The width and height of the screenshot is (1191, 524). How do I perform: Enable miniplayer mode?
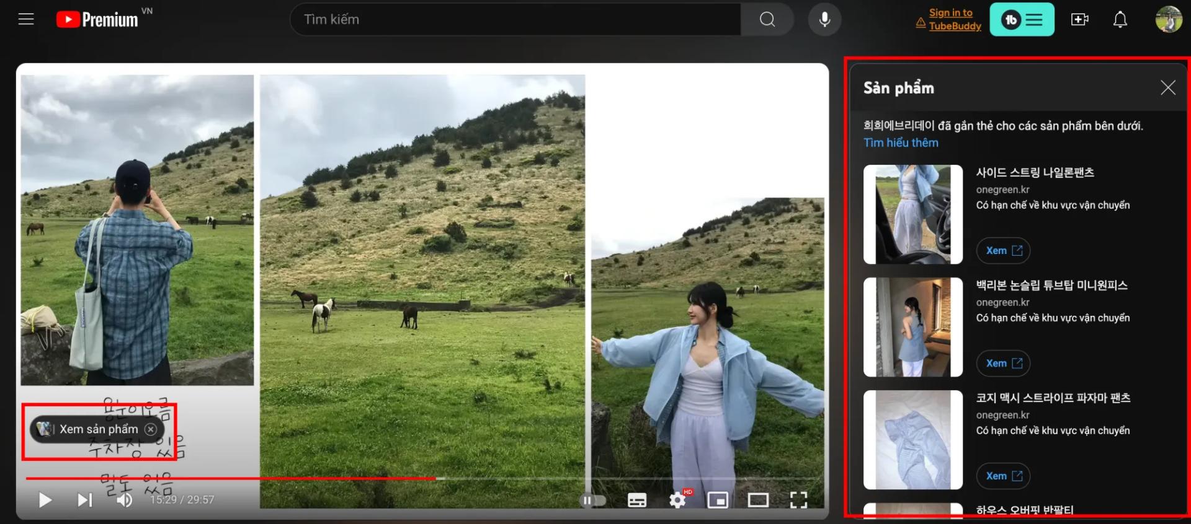[718, 500]
